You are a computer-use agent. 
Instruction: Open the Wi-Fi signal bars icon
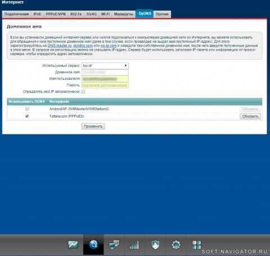click(134, 245)
